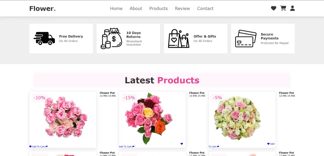Screen dimensions: 324x156
Task: Click the Flower. site logo
Action: 42,8
